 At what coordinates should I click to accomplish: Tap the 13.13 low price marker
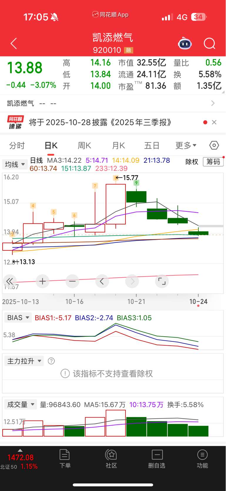[x=24, y=262]
